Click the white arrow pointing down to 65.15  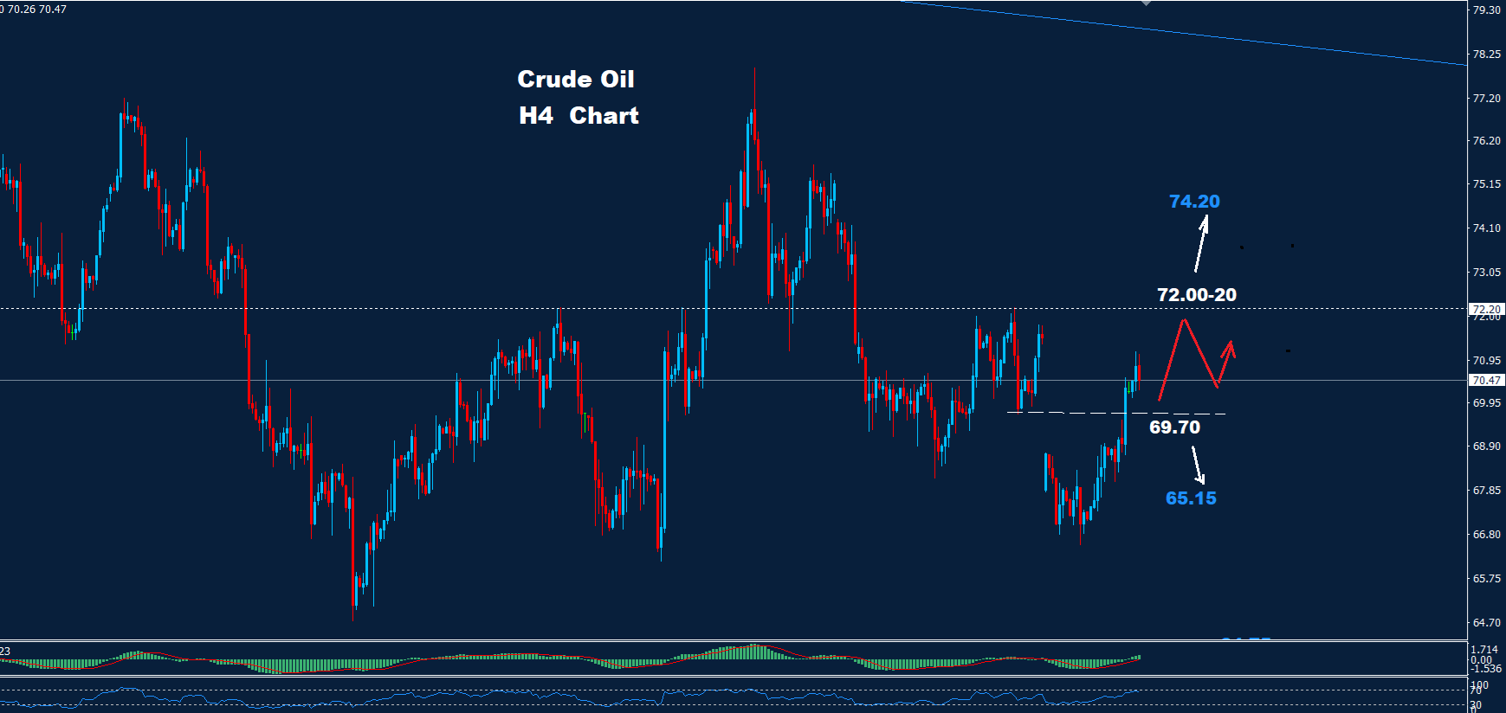1198,465
